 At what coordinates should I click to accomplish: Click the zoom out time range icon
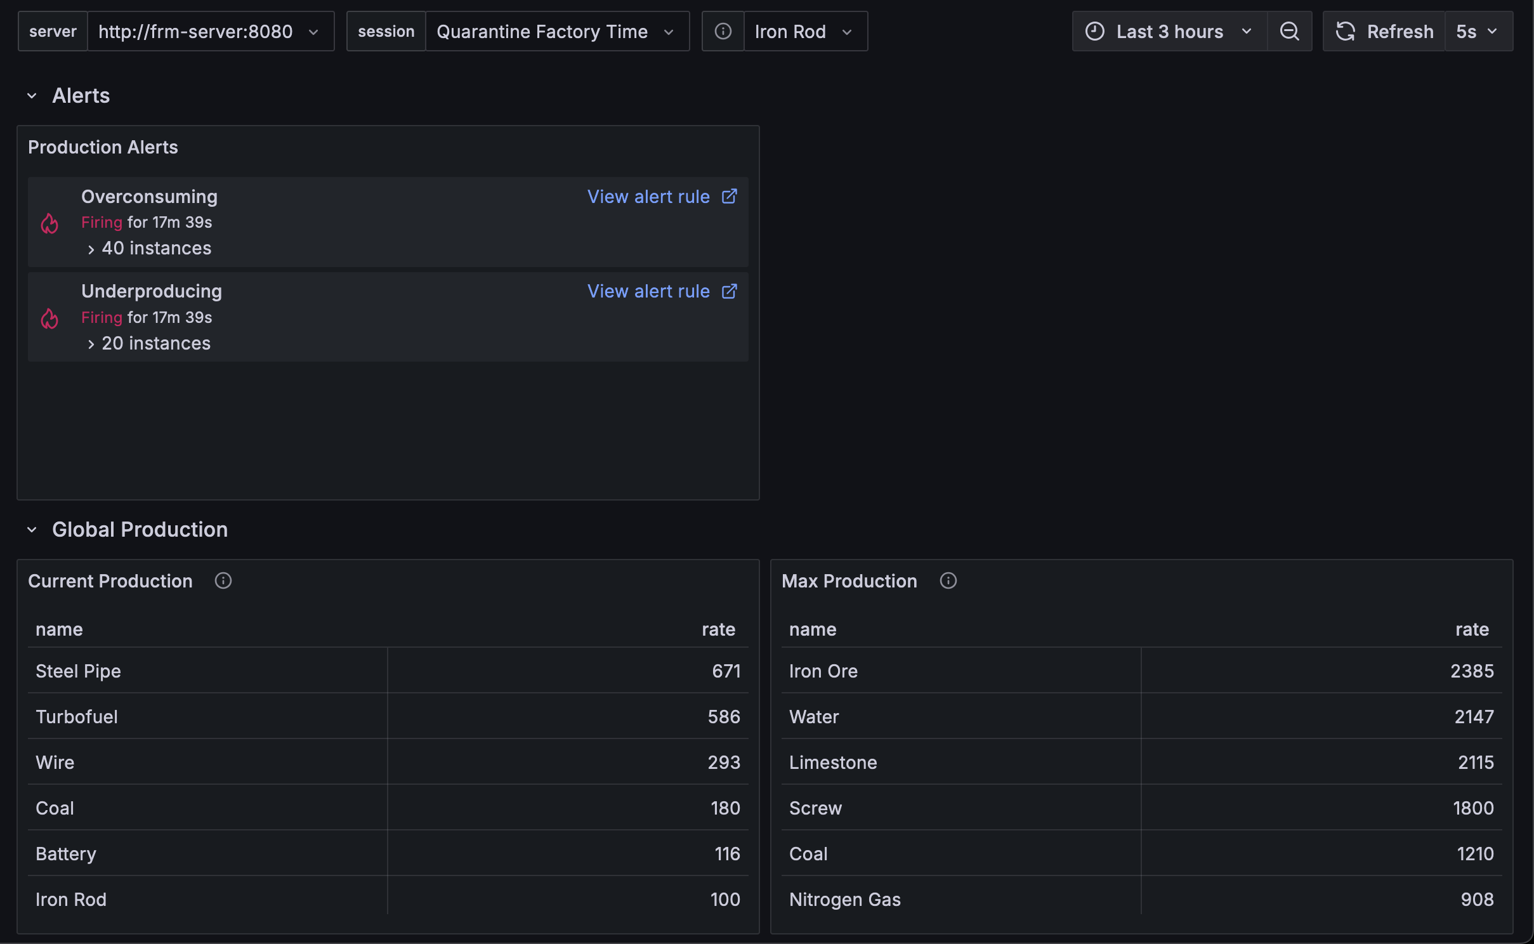tap(1289, 31)
